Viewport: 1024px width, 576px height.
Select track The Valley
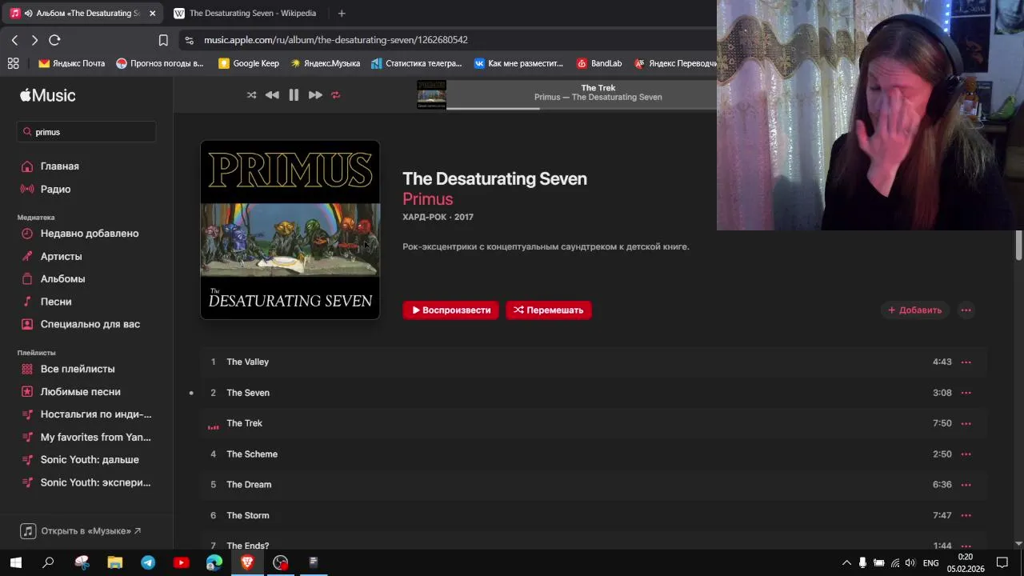pyautogui.click(x=594, y=362)
